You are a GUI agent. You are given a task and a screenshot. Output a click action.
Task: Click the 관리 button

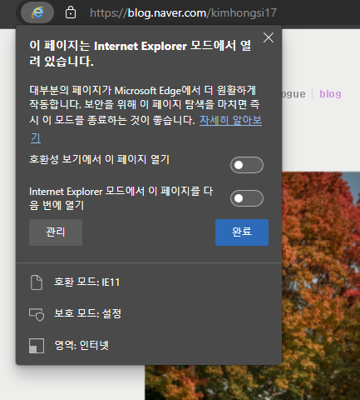(56, 232)
